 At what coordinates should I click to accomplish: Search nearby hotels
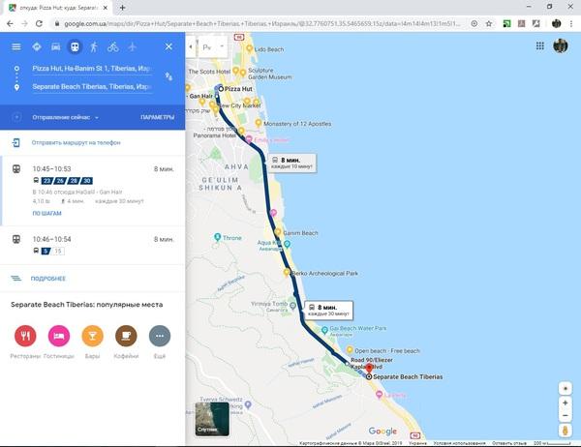pyautogui.click(x=59, y=336)
